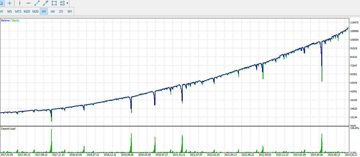
Task: Click the 2021.01.11 date label
Action: [179, 155]
